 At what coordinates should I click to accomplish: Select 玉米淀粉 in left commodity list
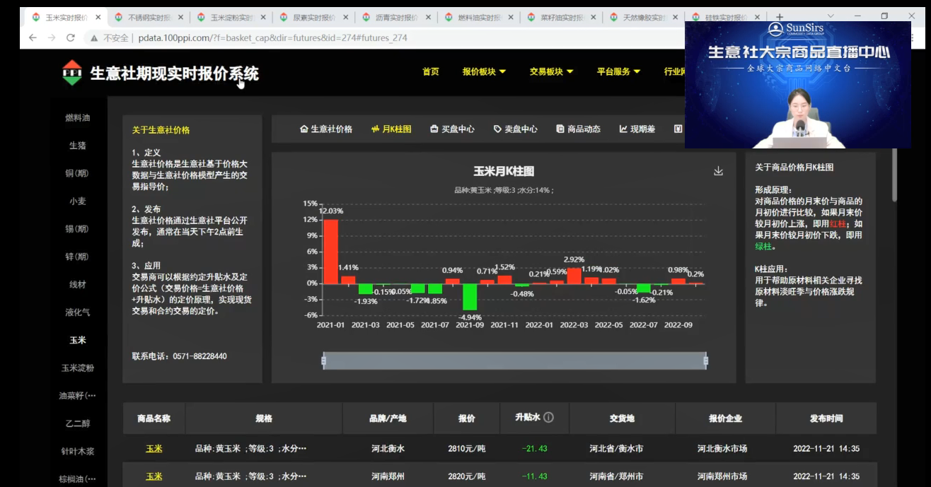click(77, 368)
